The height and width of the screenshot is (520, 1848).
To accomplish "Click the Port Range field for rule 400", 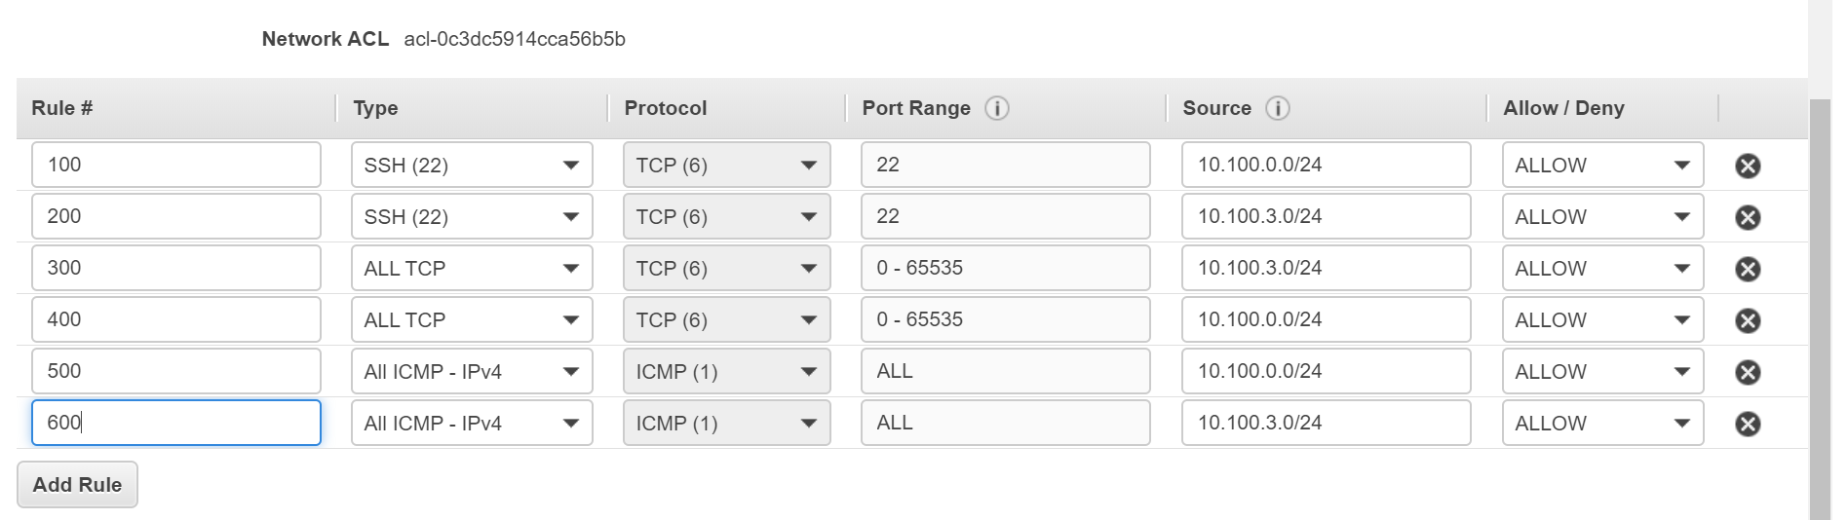I will coord(1005,319).
